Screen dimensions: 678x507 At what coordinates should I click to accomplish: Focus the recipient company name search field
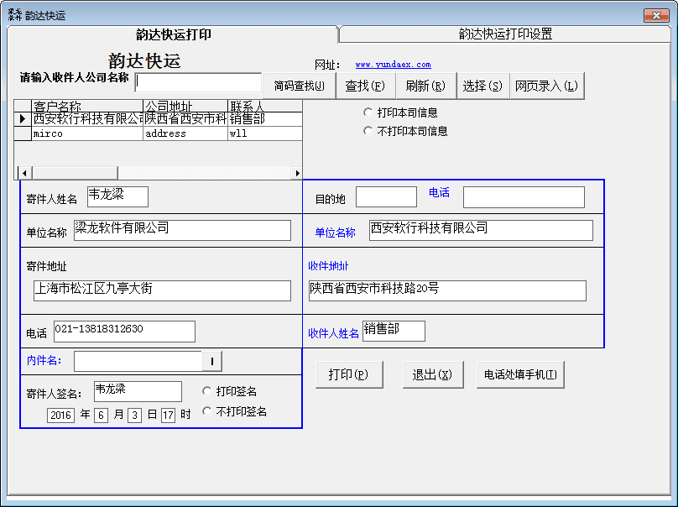[x=199, y=82]
